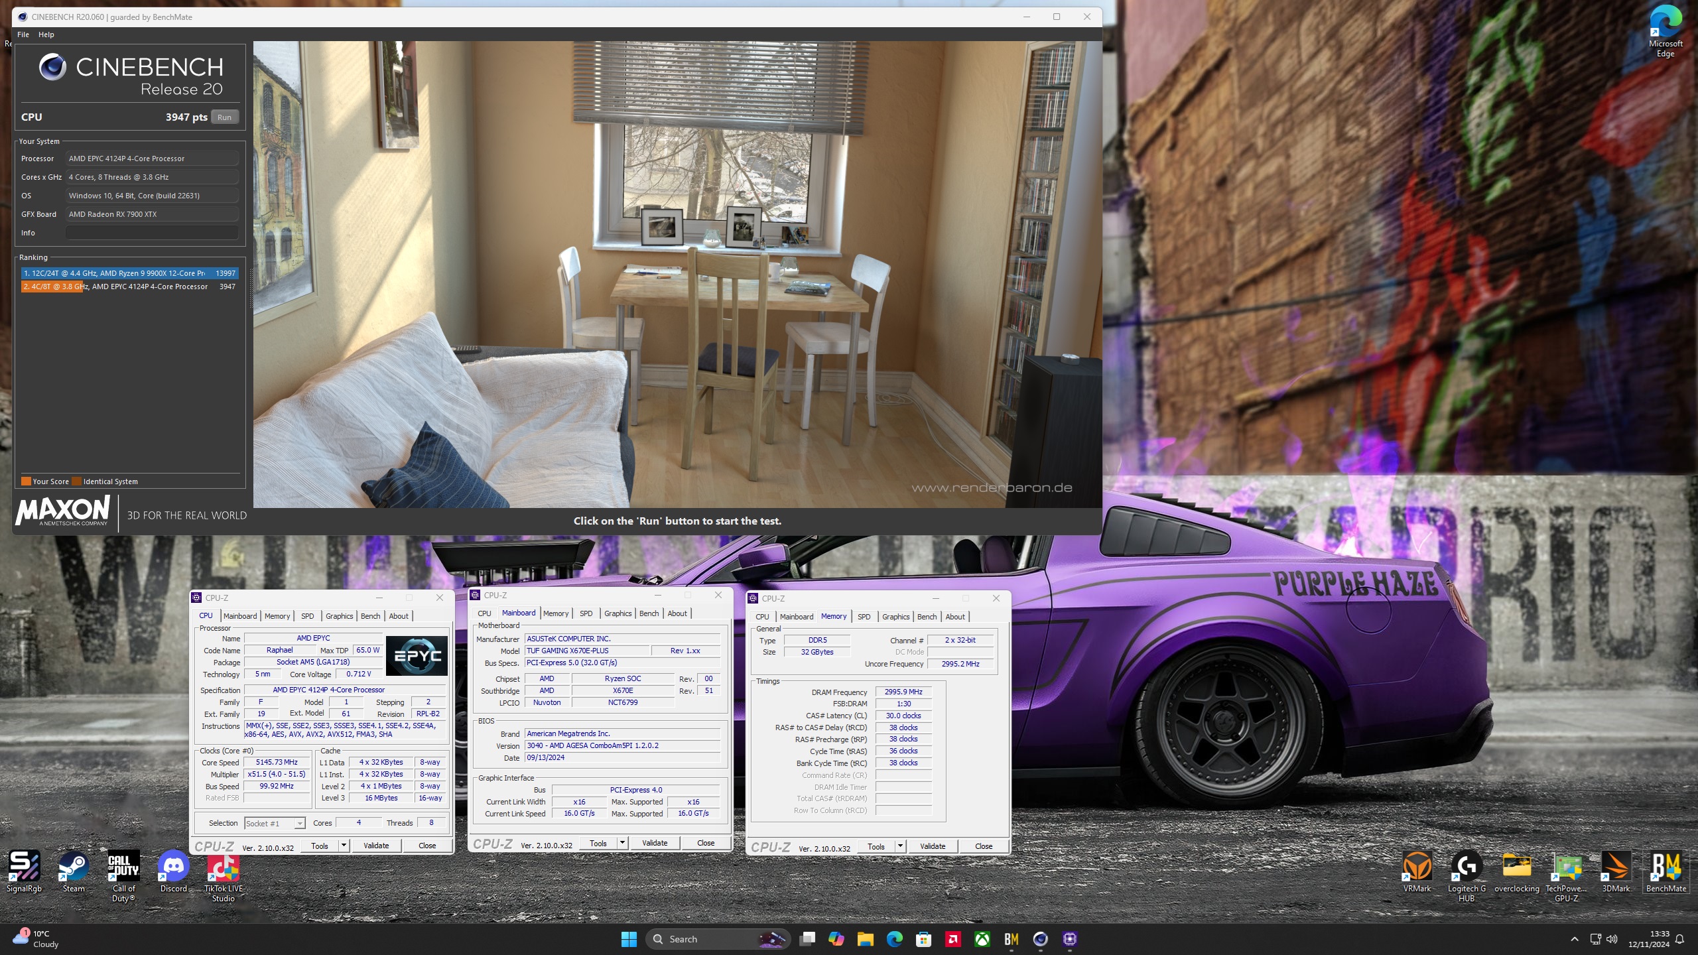Screen dimensions: 1698x955
Task: Select the Ryzen 9 9900X ranking row
Action: (x=129, y=273)
